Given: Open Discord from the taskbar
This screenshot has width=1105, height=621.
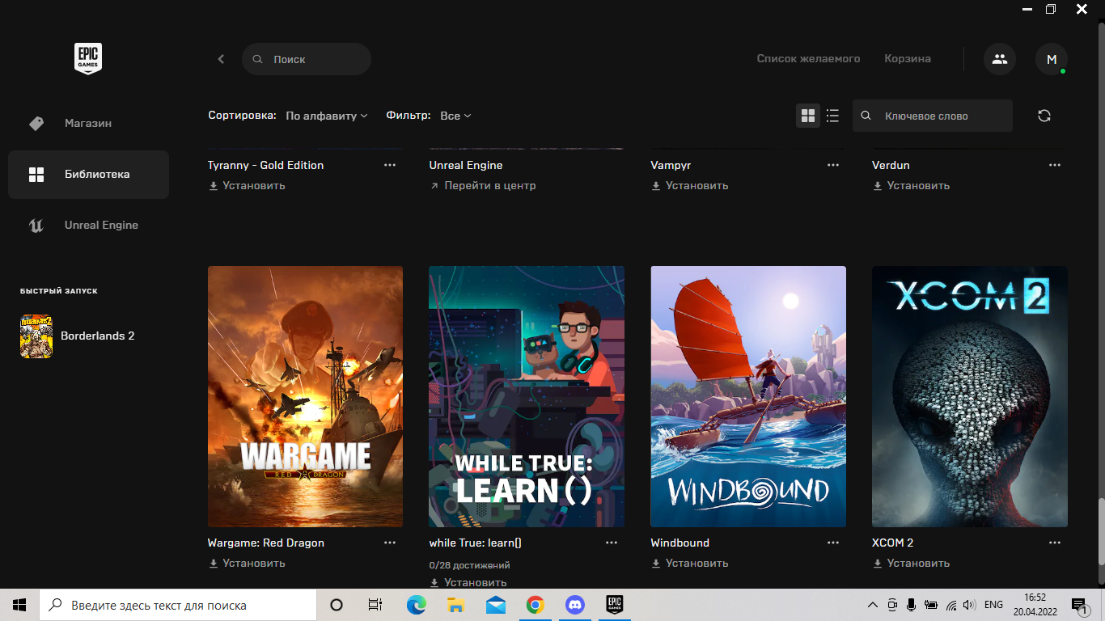Looking at the screenshot, I should [x=574, y=605].
